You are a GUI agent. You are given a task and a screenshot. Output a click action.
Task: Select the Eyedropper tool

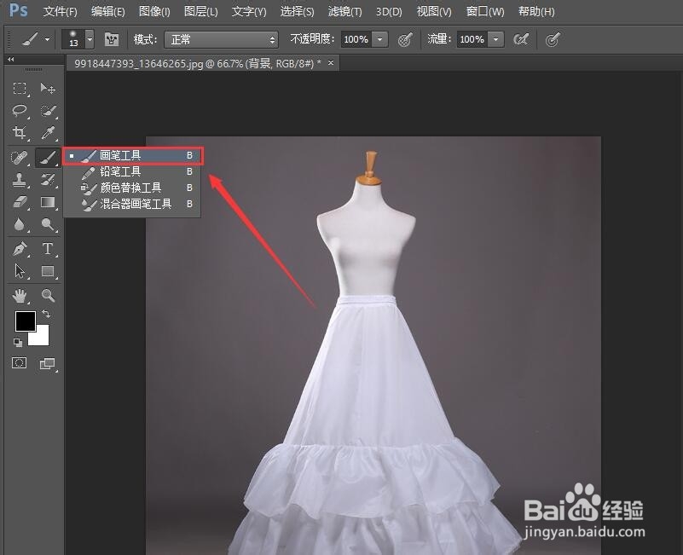[48, 132]
